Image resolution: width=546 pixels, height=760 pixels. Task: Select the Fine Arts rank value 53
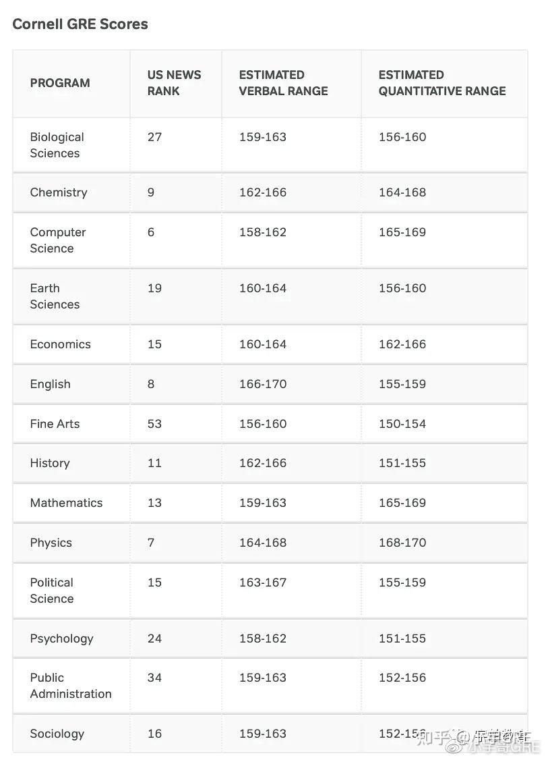point(154,424)
